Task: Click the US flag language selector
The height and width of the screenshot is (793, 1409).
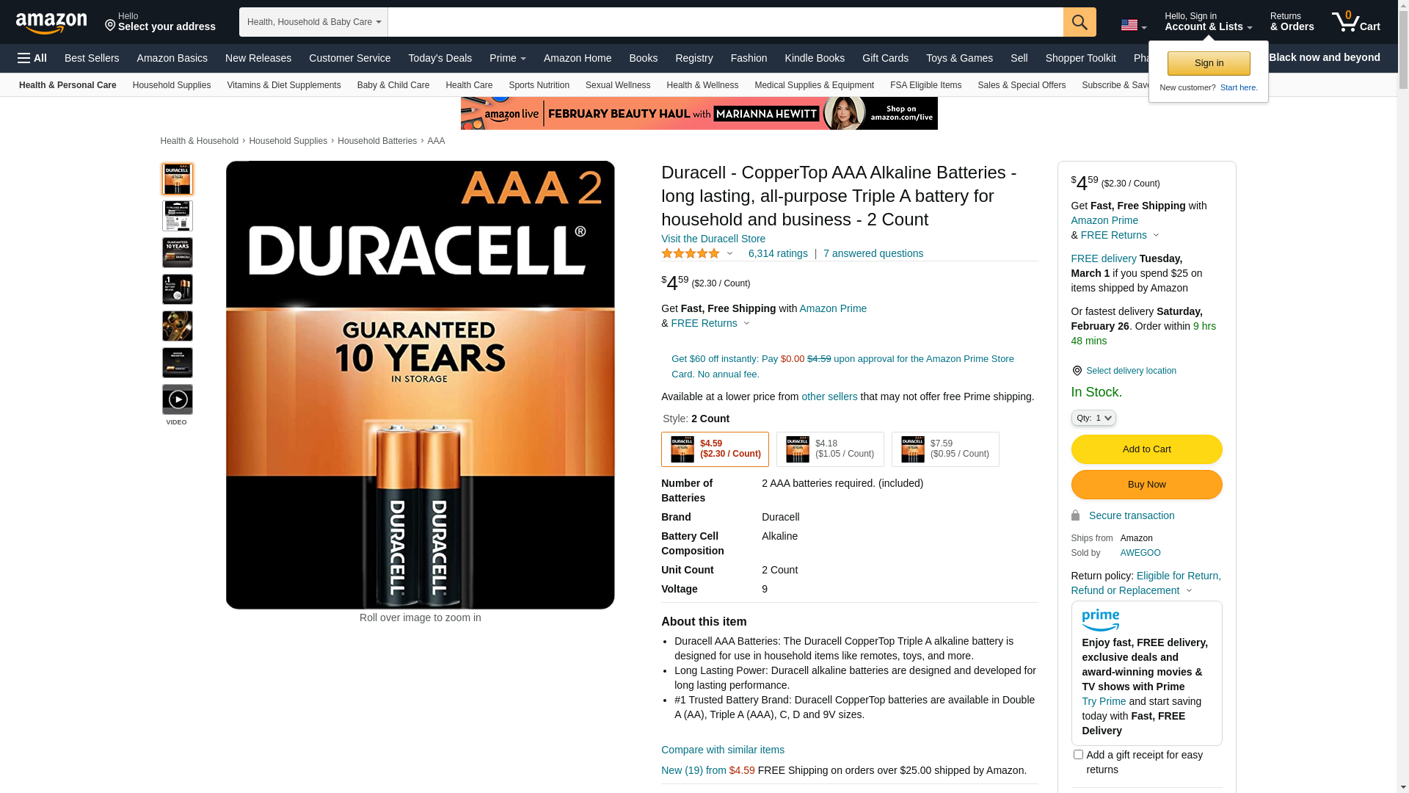Action: click(x=1133, y=26)
